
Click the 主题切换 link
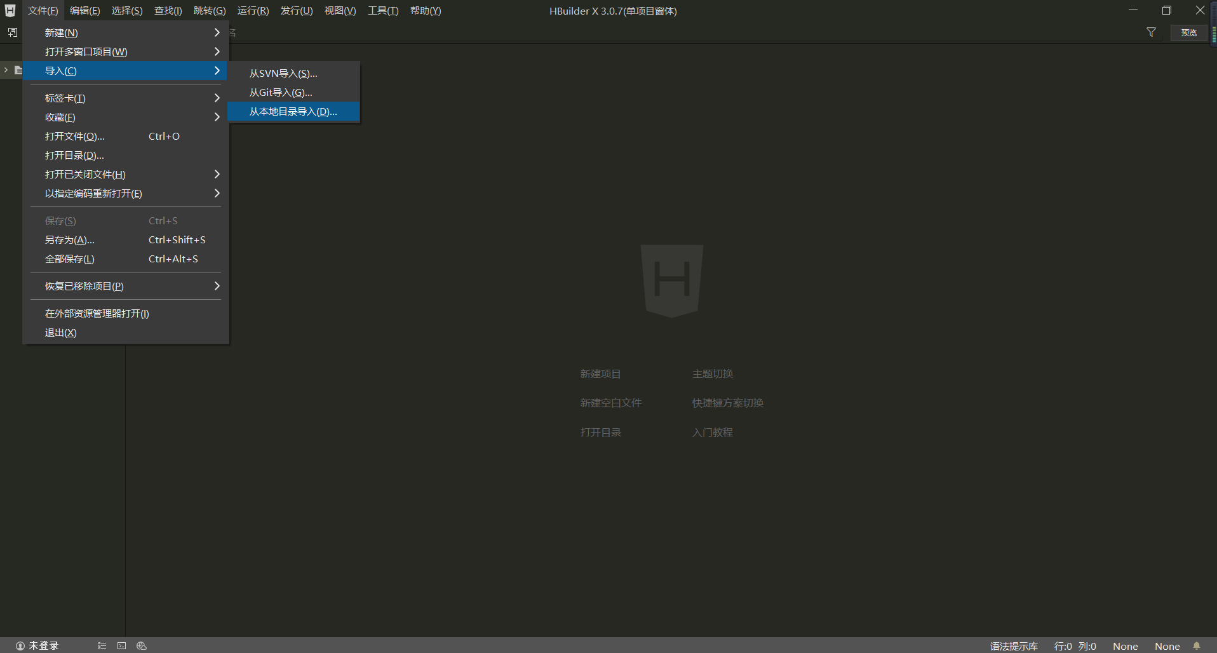[x=713, y=374]
